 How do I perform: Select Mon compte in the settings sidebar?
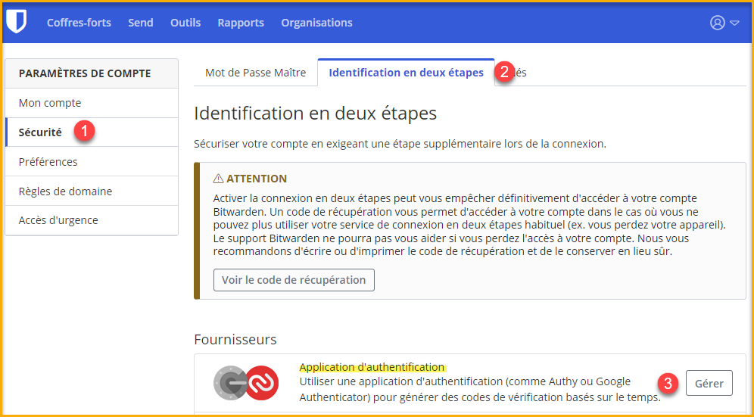(50, 103)
